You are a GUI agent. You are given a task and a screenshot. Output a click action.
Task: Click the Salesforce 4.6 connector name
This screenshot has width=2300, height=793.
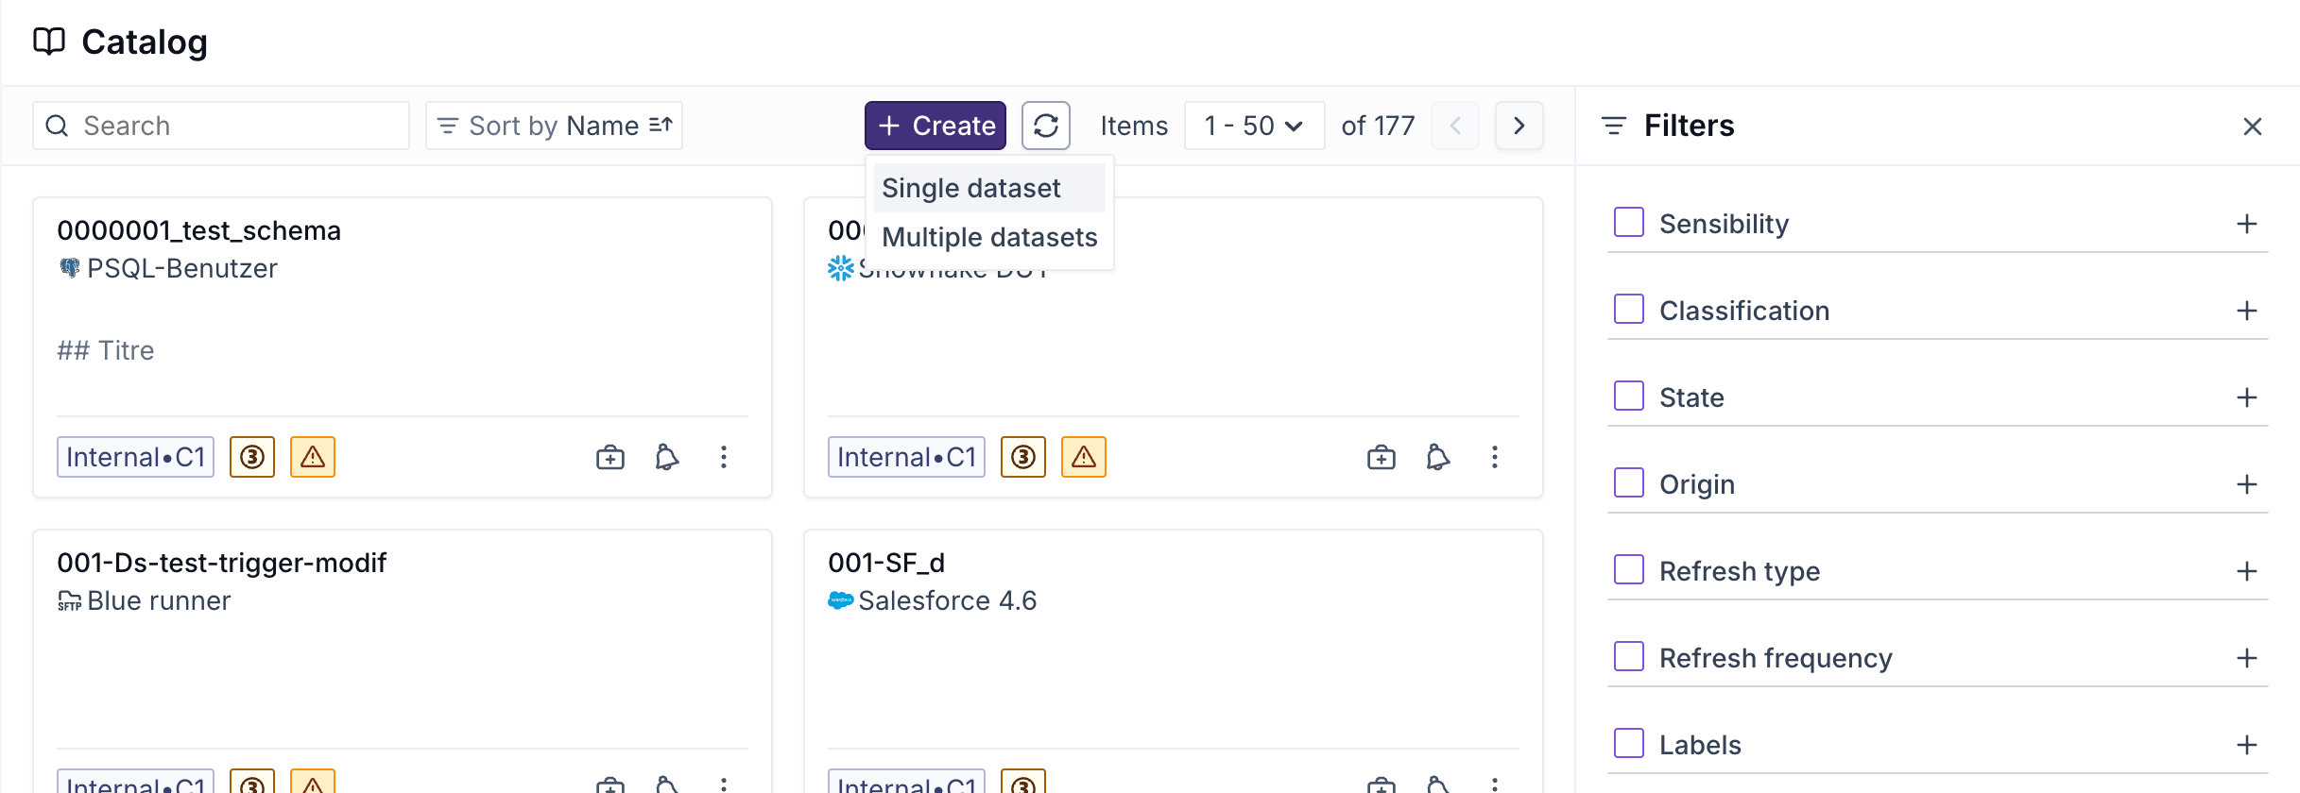(x=947, y=600)
